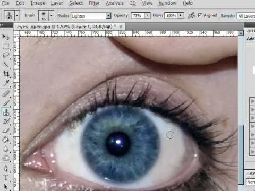
Task: Open the Select menu
Action: pyautogui.click(x=76, y=3)
